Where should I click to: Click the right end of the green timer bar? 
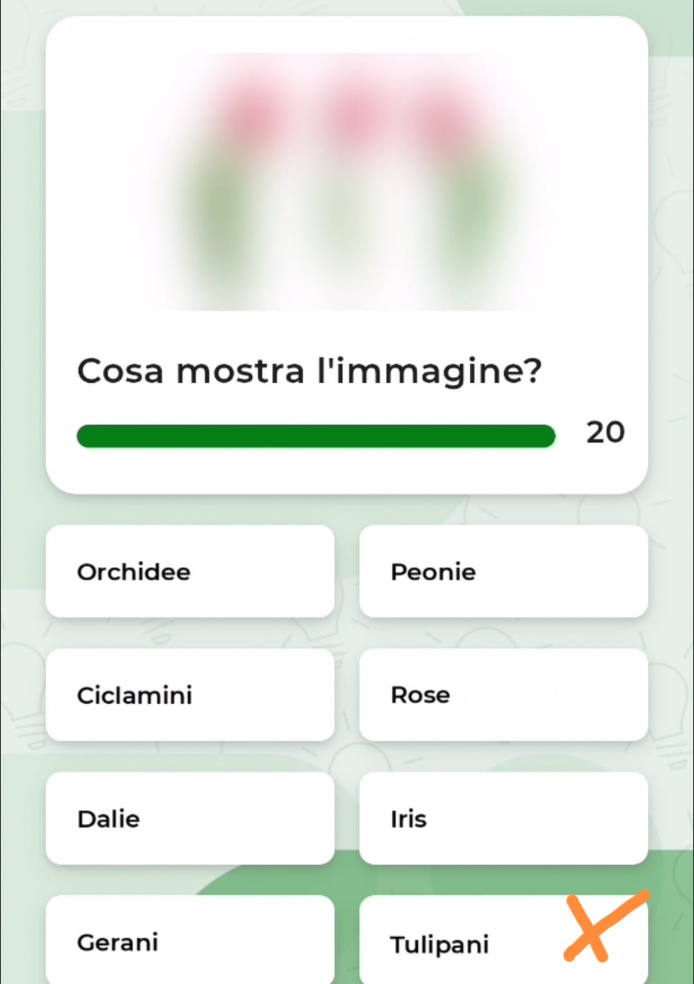546,436
